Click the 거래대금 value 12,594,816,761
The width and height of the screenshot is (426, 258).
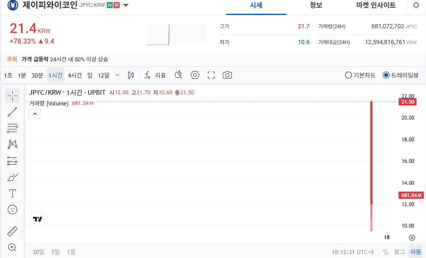click(x=385, y=42)
